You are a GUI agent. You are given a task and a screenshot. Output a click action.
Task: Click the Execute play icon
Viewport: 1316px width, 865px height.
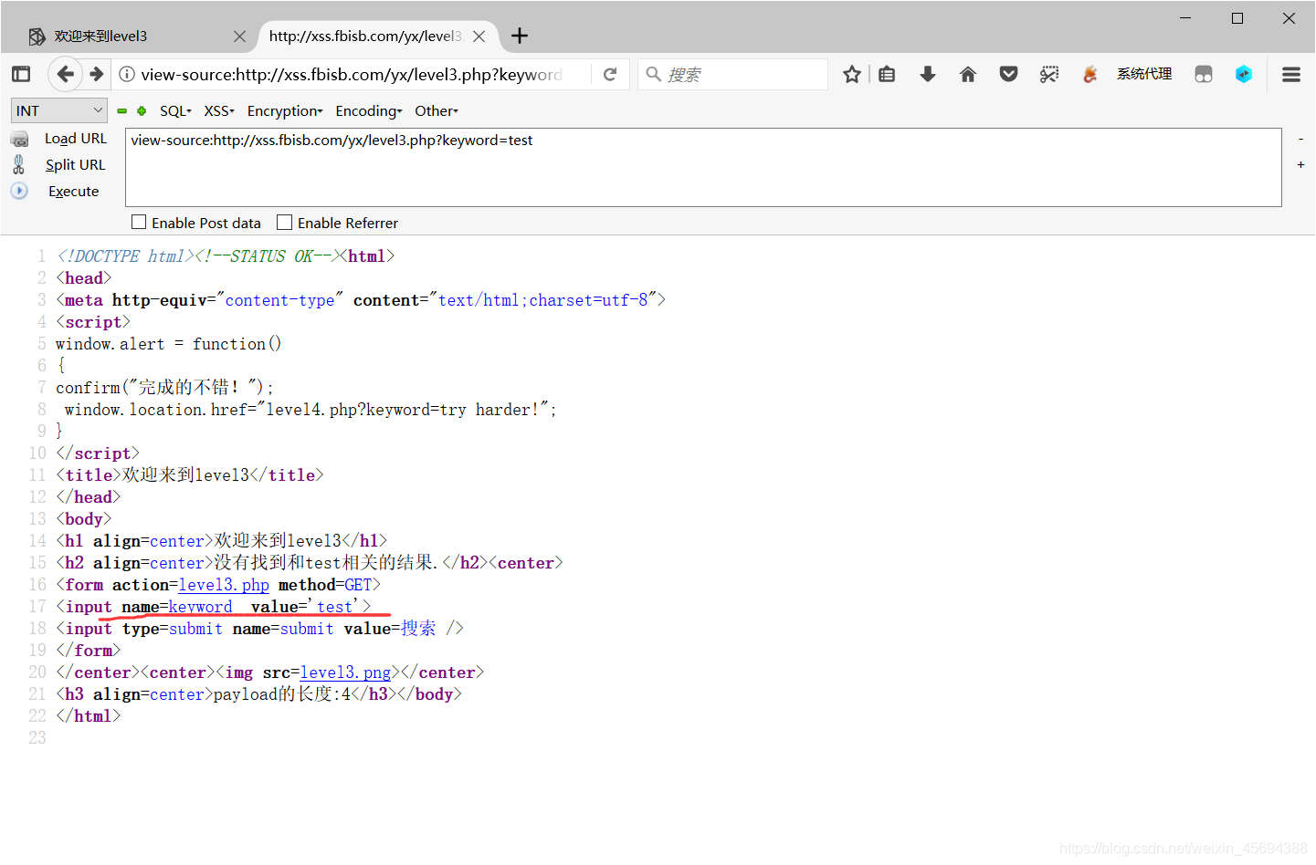tap(19, 191)
